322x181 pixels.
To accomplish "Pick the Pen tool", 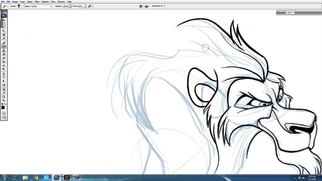I will pyautogui.click(x=4, y=73).
